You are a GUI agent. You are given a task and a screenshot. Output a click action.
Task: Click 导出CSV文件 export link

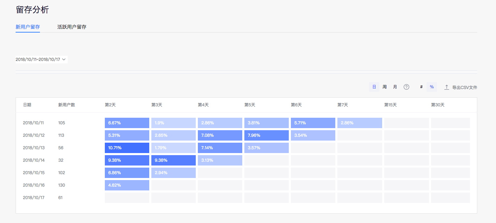click(464, 88)
